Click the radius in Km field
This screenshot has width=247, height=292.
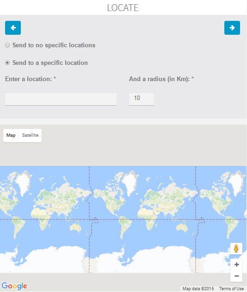coord(142,99)
